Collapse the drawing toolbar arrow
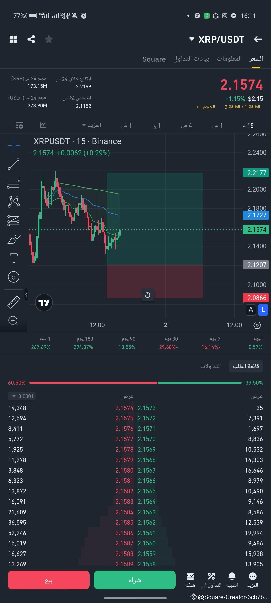The height and width of the screenshot is (603, 271). point(26,295)
